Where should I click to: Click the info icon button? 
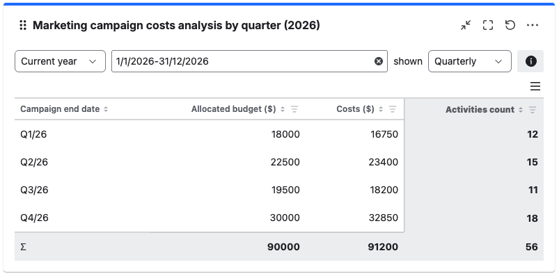pyautogui.click(x=530, y=61)
